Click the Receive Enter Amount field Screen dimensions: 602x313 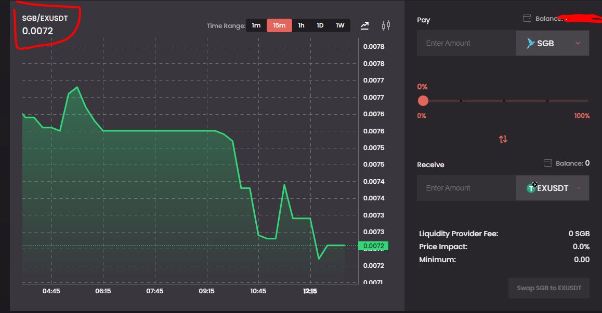point(466,188)
